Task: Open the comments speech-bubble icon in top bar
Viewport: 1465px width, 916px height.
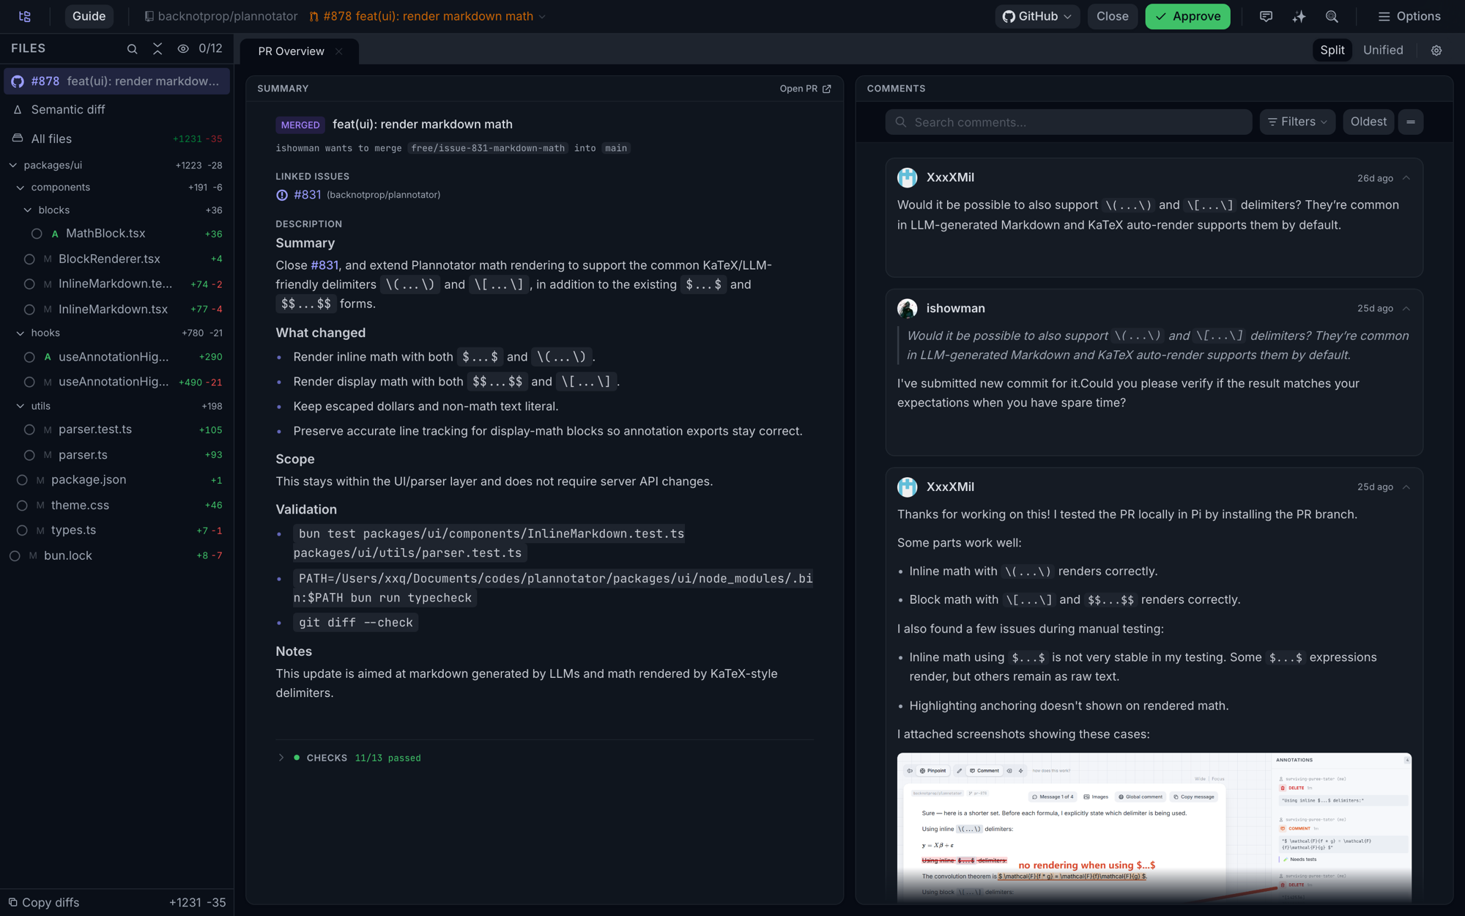Action: tap(1266, 16)
